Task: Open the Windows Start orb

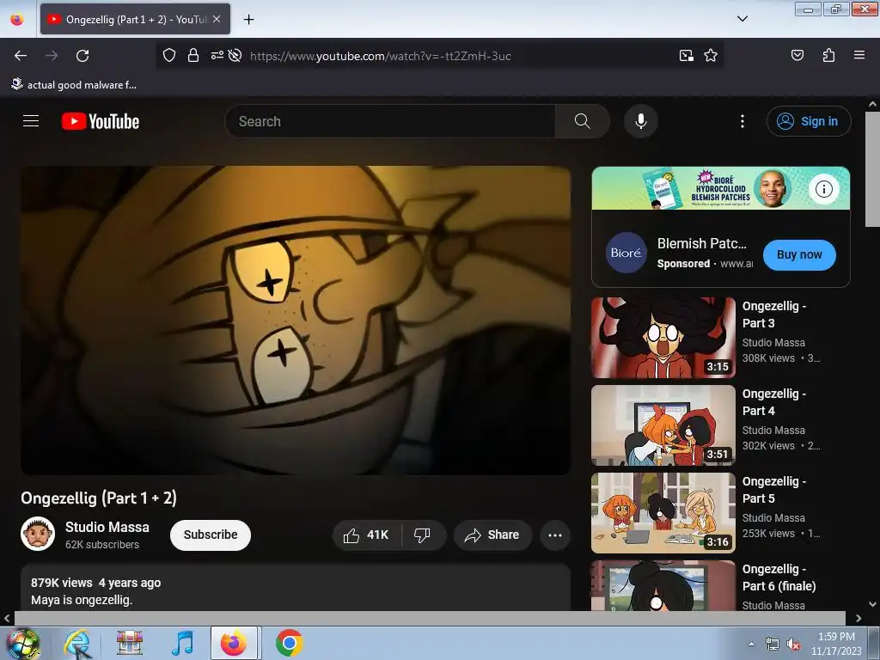Action: 22,643
